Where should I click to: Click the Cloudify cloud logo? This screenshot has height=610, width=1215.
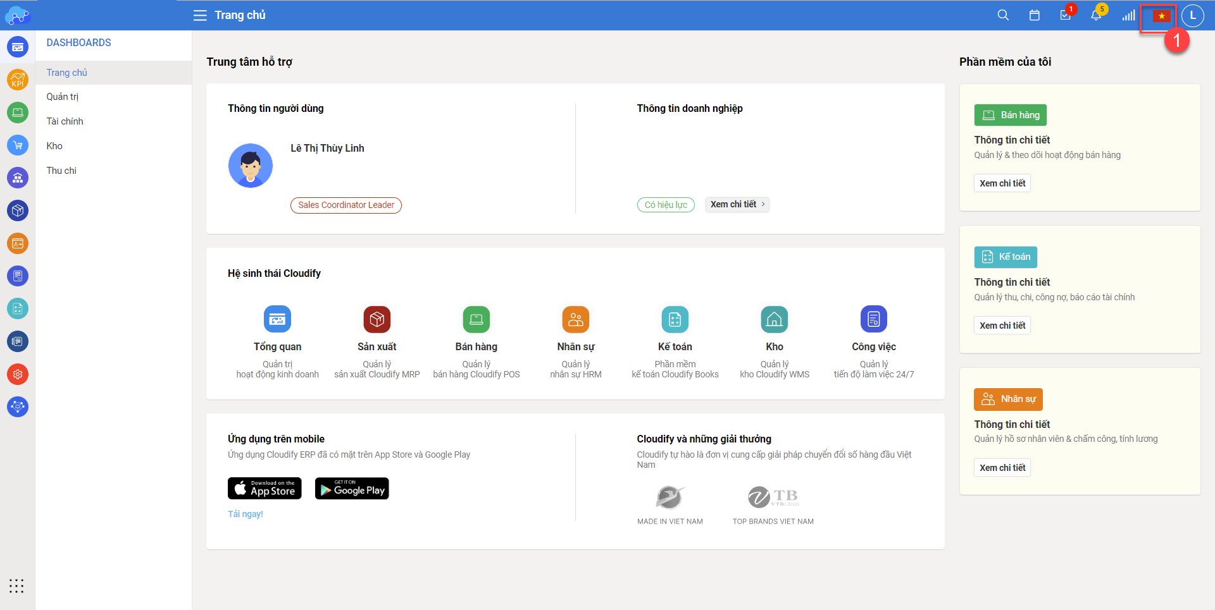pos(18,15)
